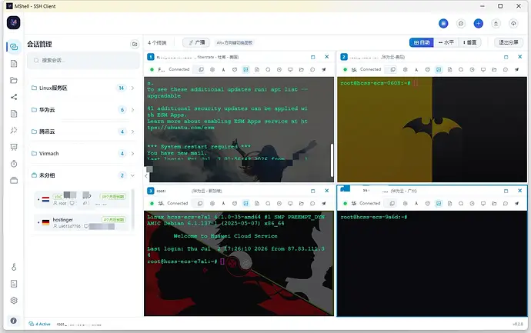
Task: Click the session list vertical scrollbar
Action: click(x=133, y=210)
